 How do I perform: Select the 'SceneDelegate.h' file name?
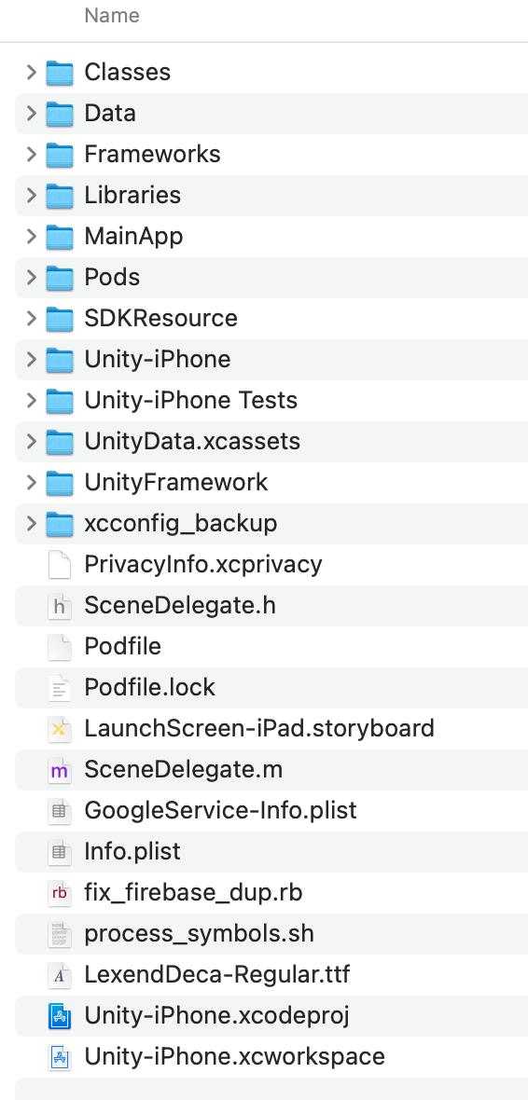pos(180,606)
